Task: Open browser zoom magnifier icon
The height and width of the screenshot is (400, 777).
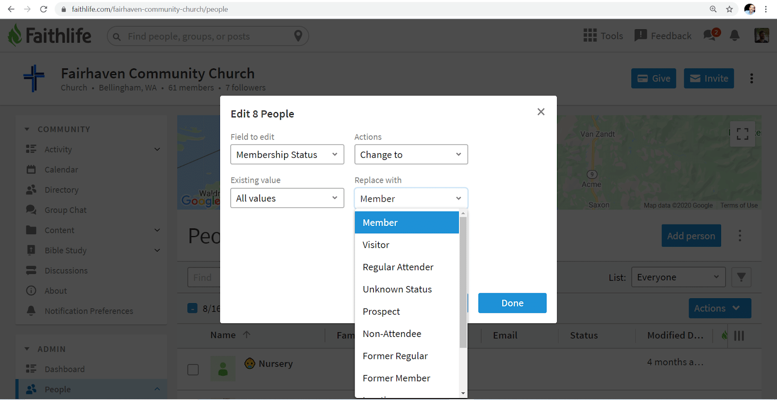Action: point(713,9)
